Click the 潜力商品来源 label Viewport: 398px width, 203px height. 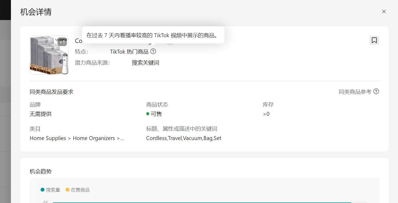92,63
